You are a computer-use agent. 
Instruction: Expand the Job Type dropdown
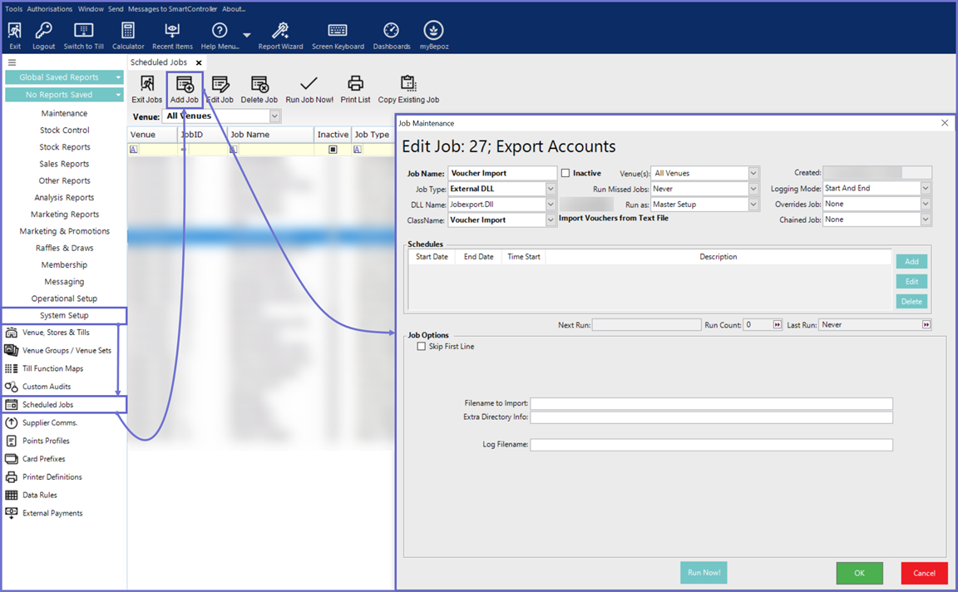coord(551,189)
